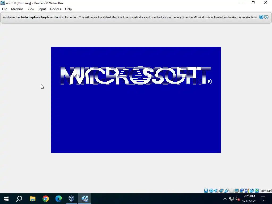272x204 pixels.
Task: Click the CPU virtualization indicator icon
Action: [247, 191]
